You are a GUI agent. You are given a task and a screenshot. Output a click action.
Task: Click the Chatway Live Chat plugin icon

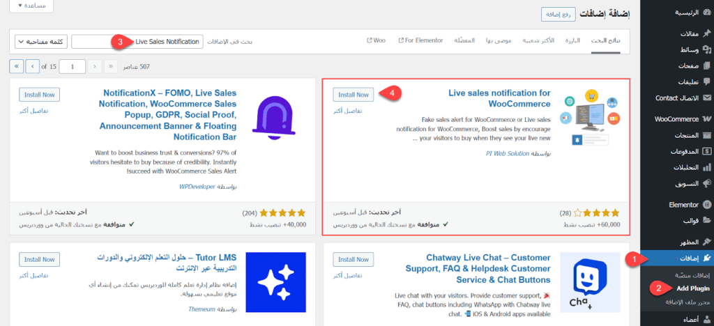coord(590,282)
